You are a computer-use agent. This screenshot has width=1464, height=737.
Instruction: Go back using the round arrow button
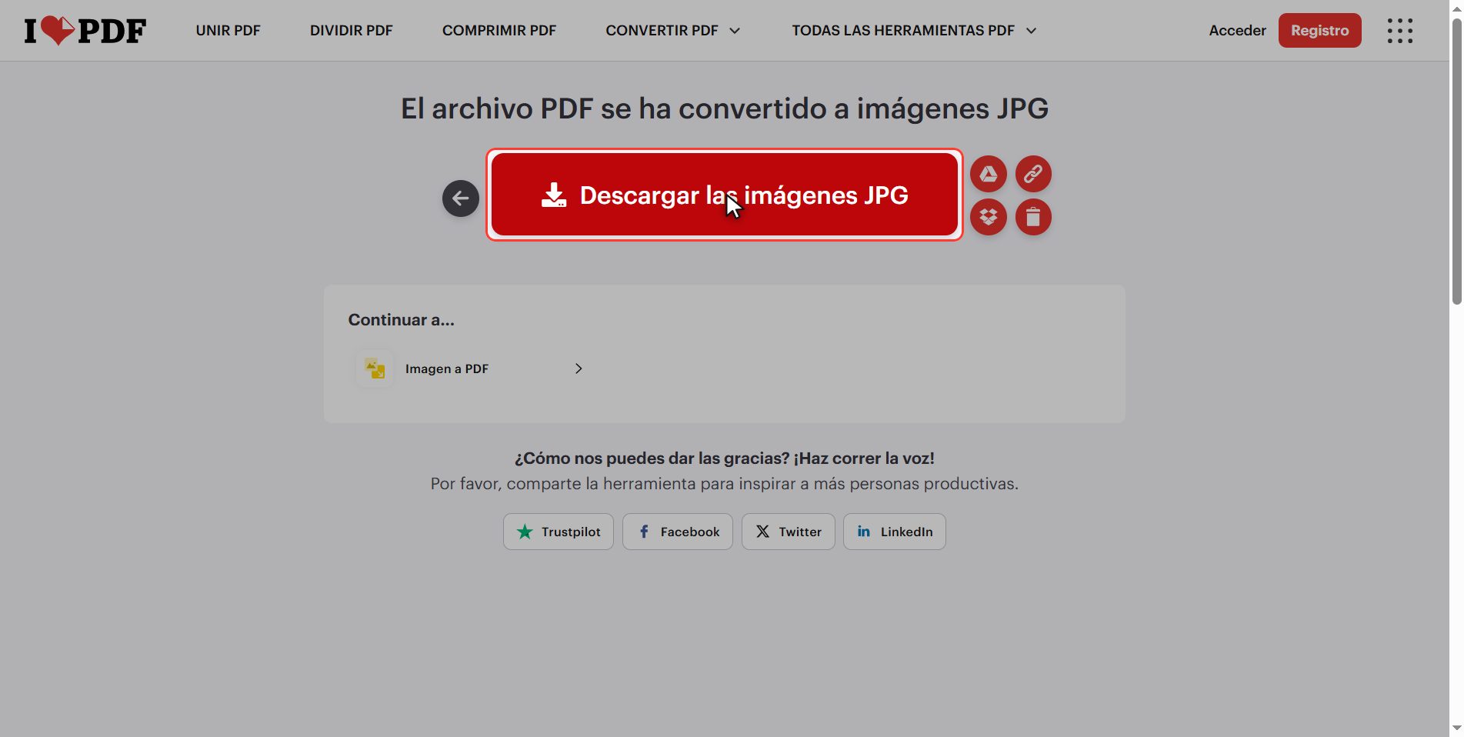pyautogui.click(x=461, y=198)
